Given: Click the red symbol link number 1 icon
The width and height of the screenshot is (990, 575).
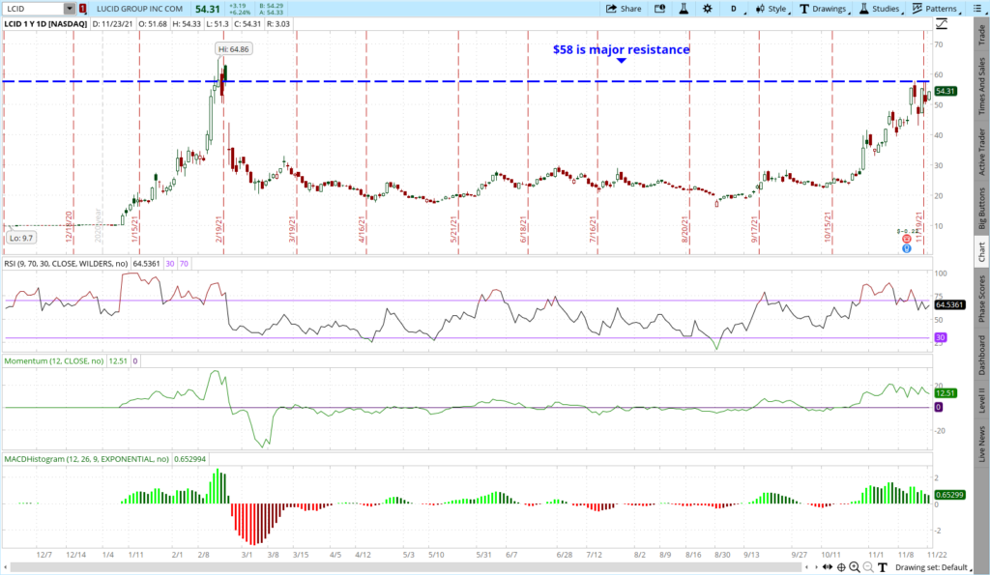Looking at the screenshot, I should point(83,9).
